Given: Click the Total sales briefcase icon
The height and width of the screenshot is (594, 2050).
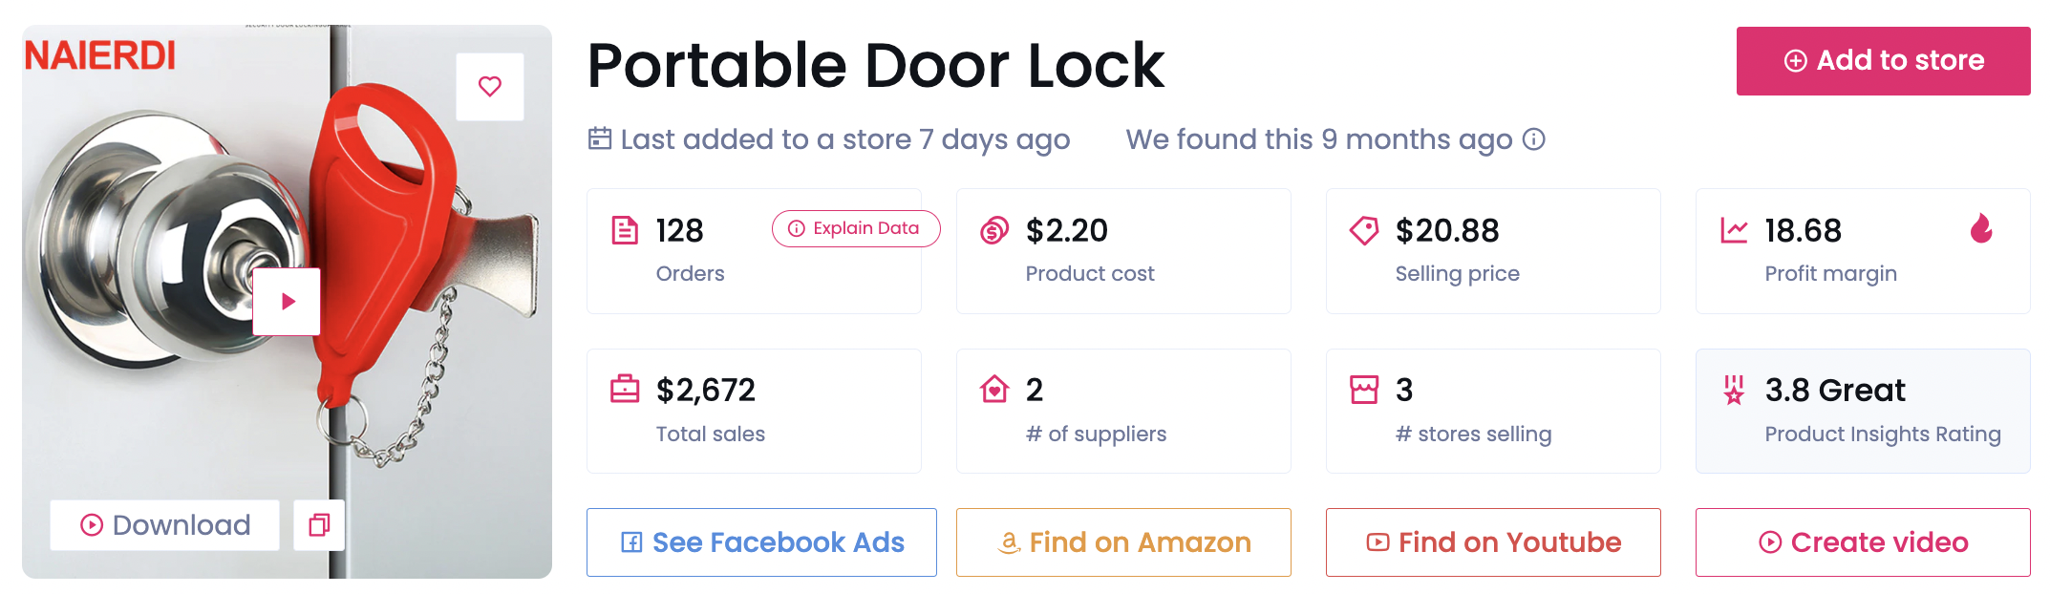Looking at the screenshot, I should [x=625, y=390].
